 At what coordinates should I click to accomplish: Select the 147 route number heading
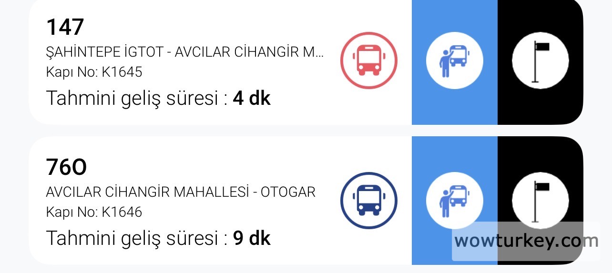point(65,27)
